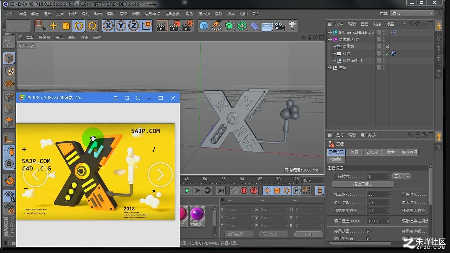Image resolution: width=450 pixels, height=253 pixels.
Task: Click the 细节程度(LOD) 100 % field
Action: pos(378,221)
